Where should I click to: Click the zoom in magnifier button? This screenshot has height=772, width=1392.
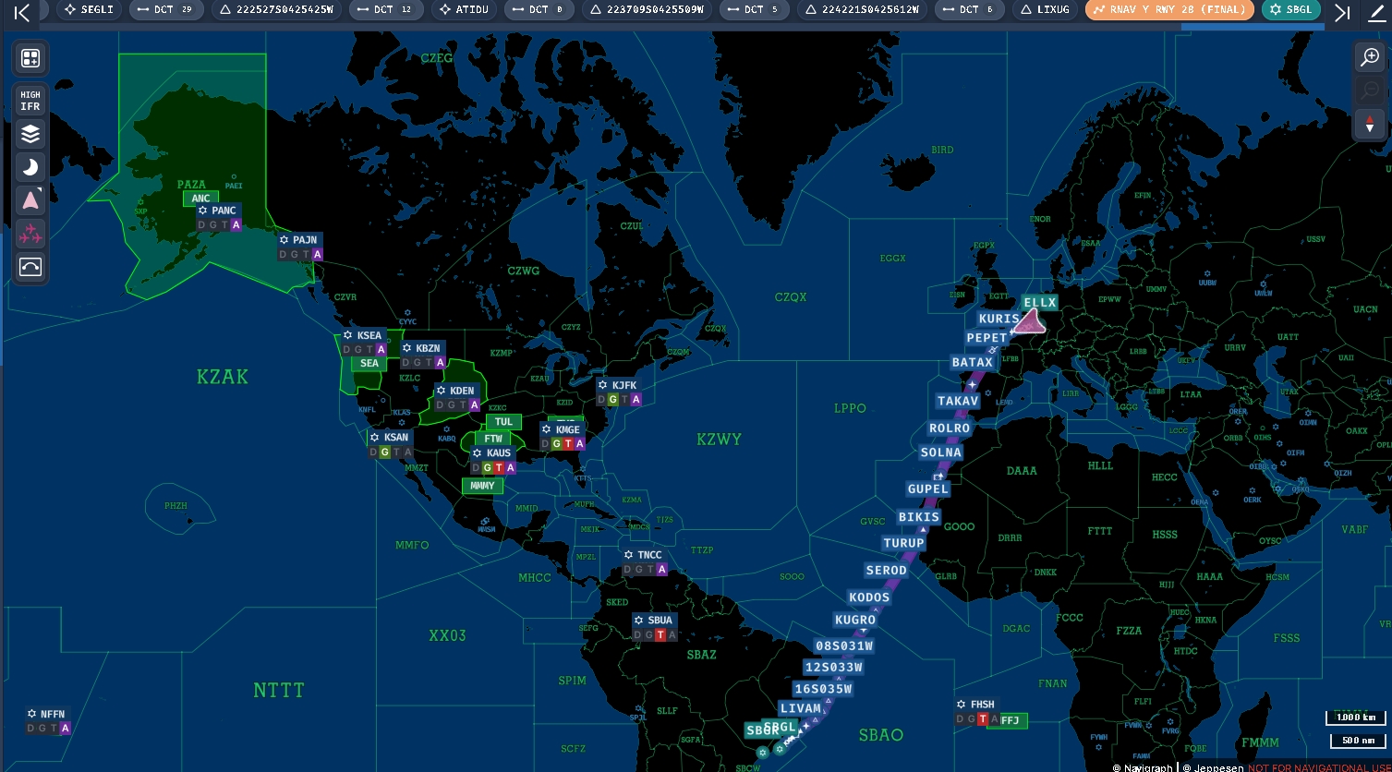tap(1369, 57)
